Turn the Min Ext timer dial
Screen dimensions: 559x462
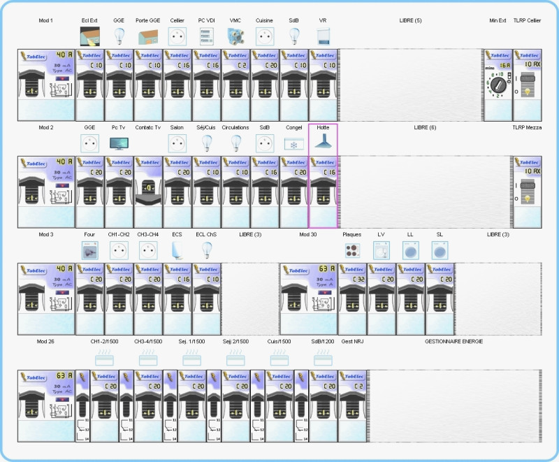pos(498,85)
